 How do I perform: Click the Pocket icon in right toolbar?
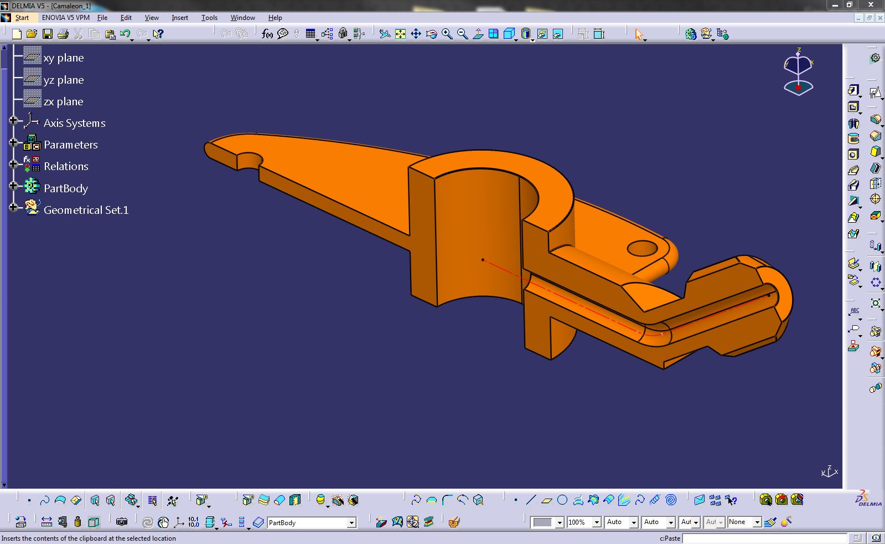pos(853,107)
